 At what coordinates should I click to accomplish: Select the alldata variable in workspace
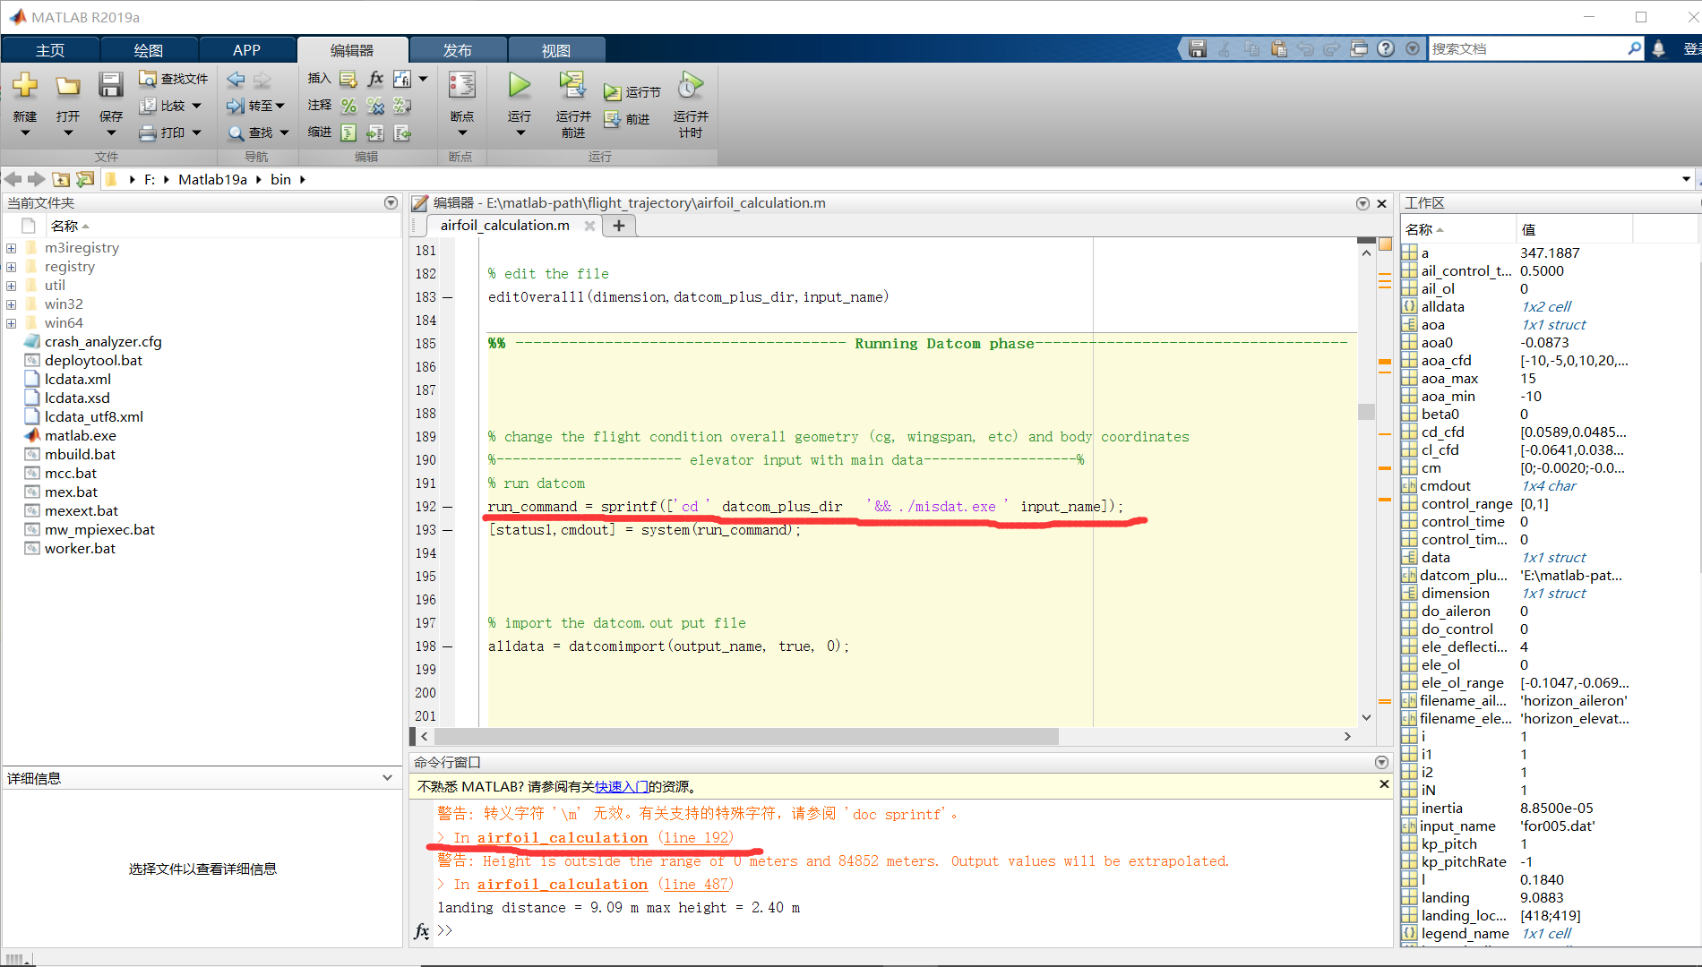(x=1444, y=307)
